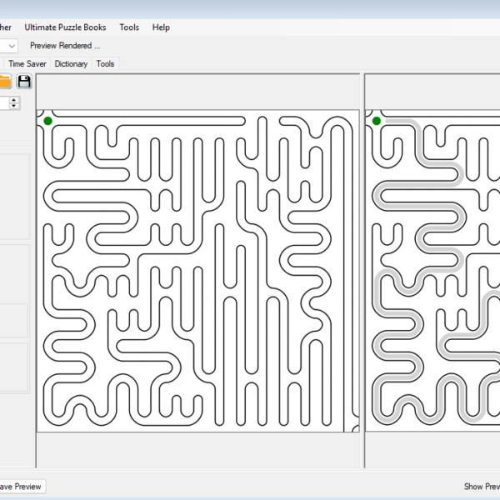The height and width of the screenshot is (500, 500).
Task: Click the unsolved maze preview image
Action: click(197, 271)
